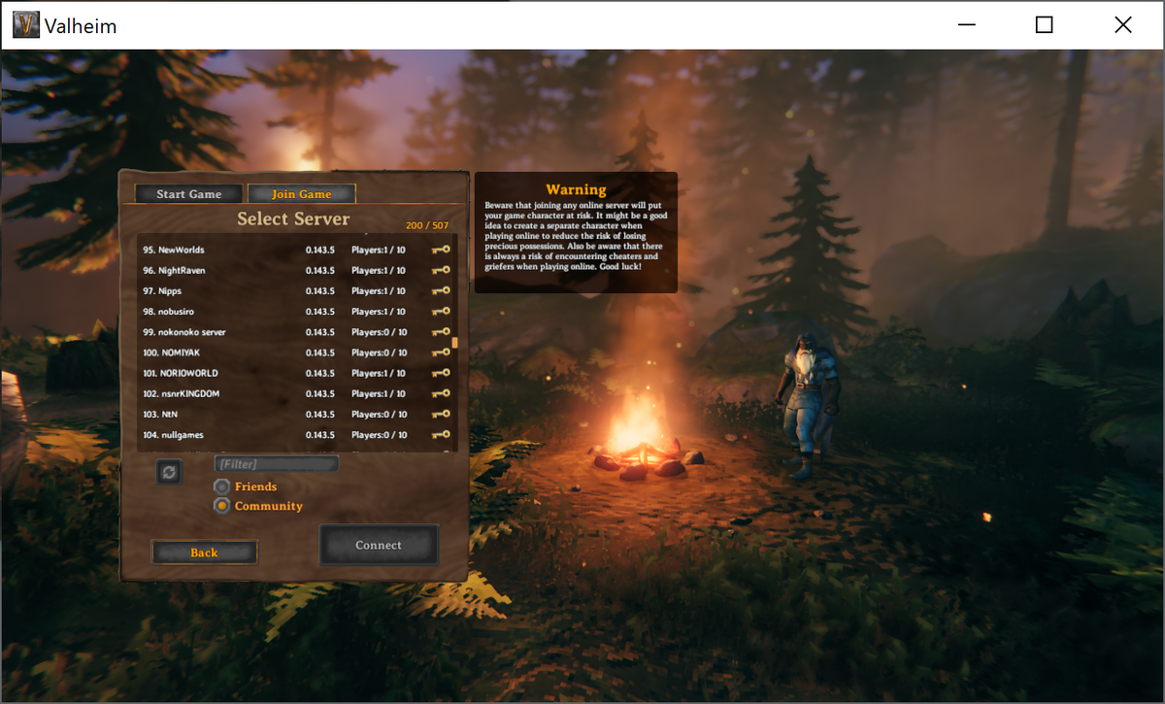Click the key icon on NewWorlds row
1165x704 pixels.
coord(441,250)
